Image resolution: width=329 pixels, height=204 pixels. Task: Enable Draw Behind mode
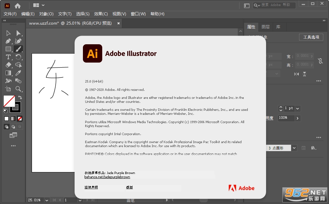(x=13, y=127)
